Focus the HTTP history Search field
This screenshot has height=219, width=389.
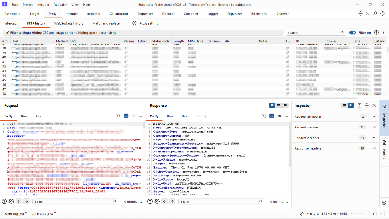(x=316, y=33)
